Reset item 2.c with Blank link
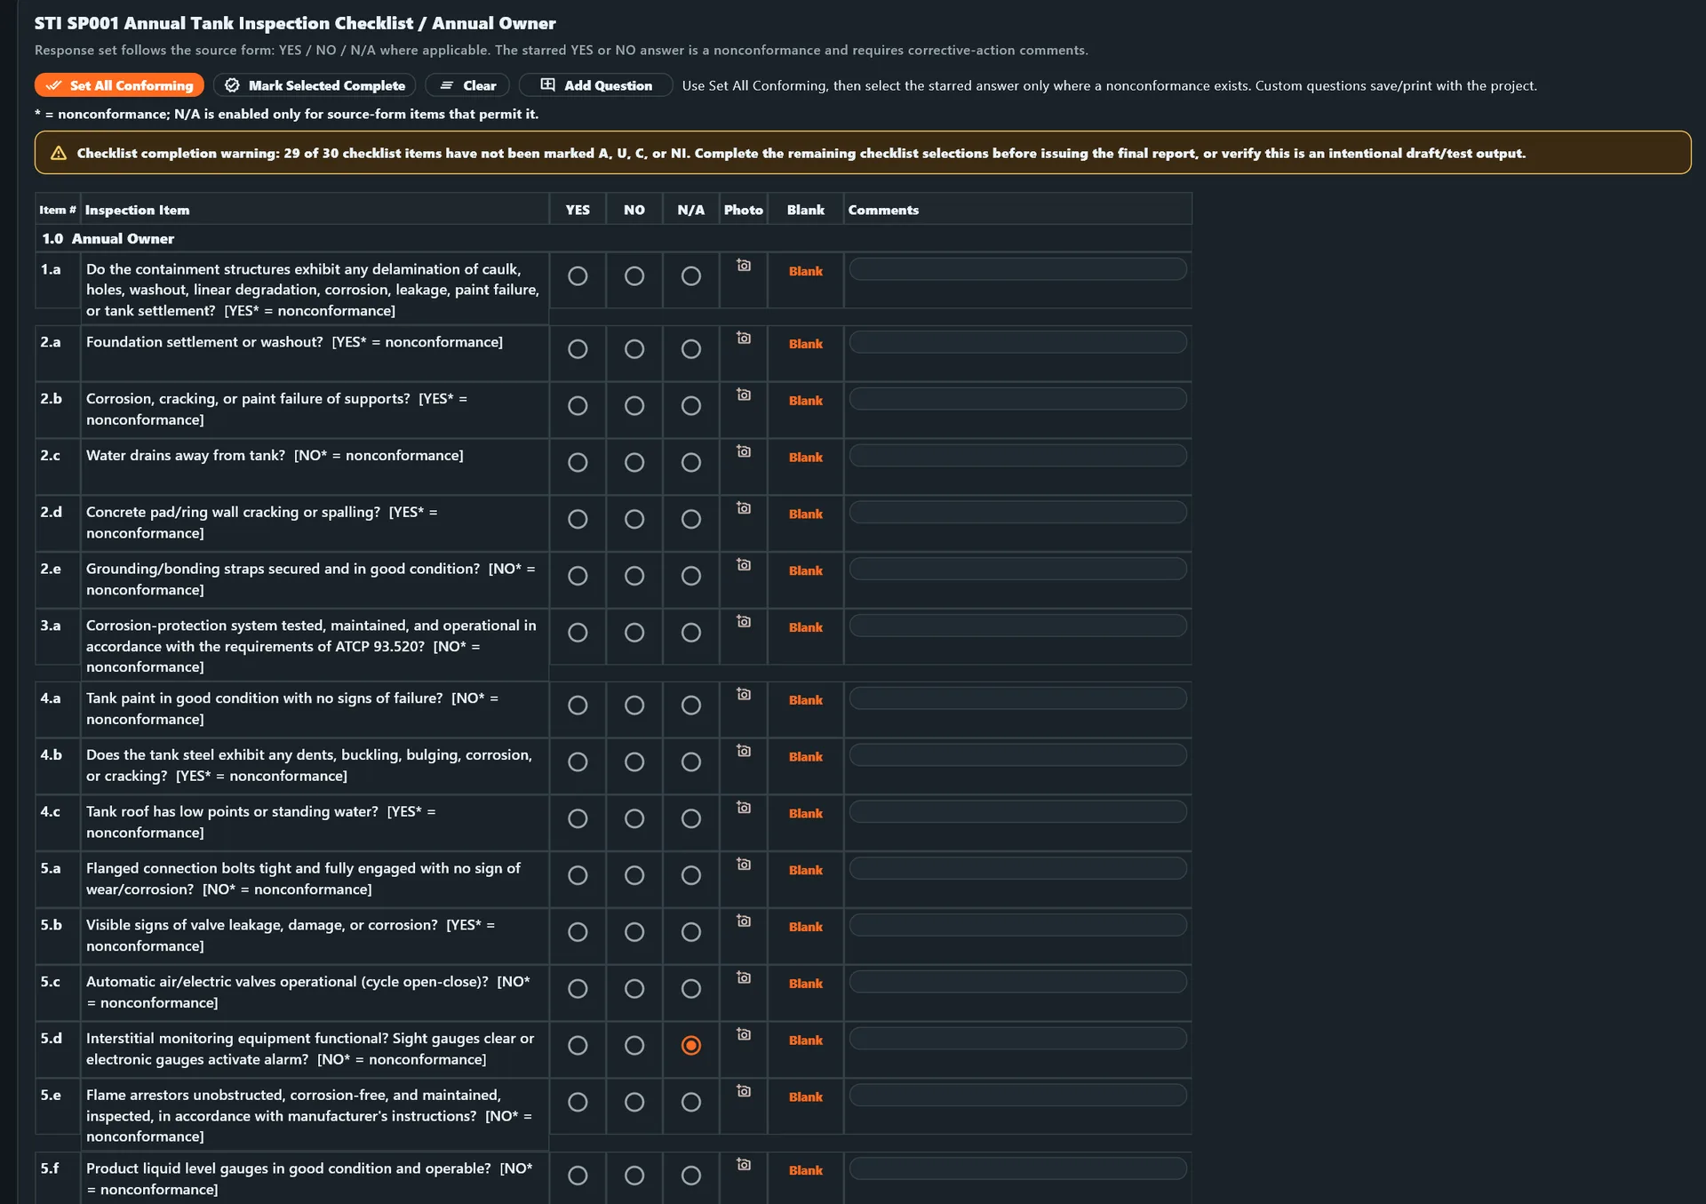The image size is (1706, 1204). 806,458
